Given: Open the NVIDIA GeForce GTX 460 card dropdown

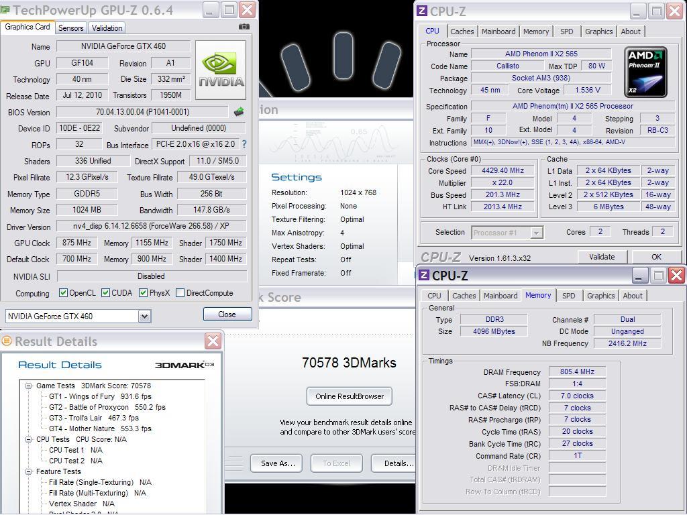Looking at the screenshot, I should [x=145, y=317].
